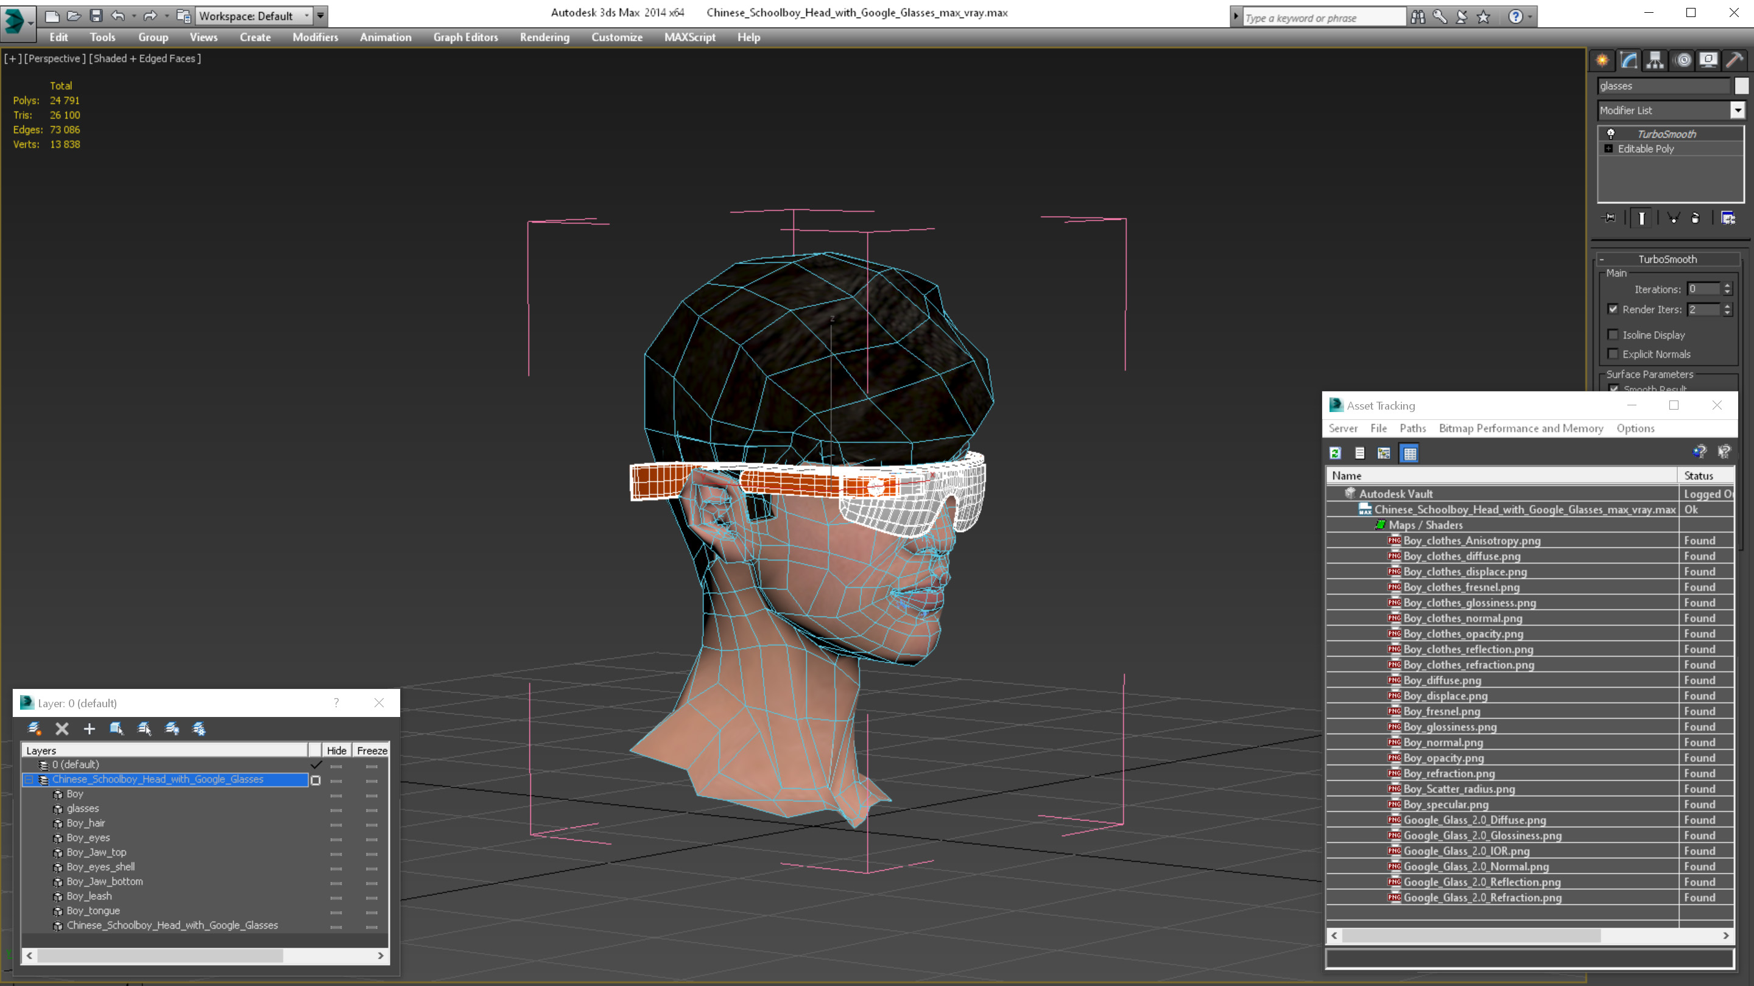Screen dimensions: 1754x986
Task: Click Shaded + Edged Faces label
Action: pos(145,58)
